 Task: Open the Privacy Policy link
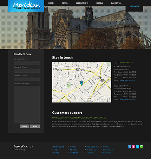[19, 150]
